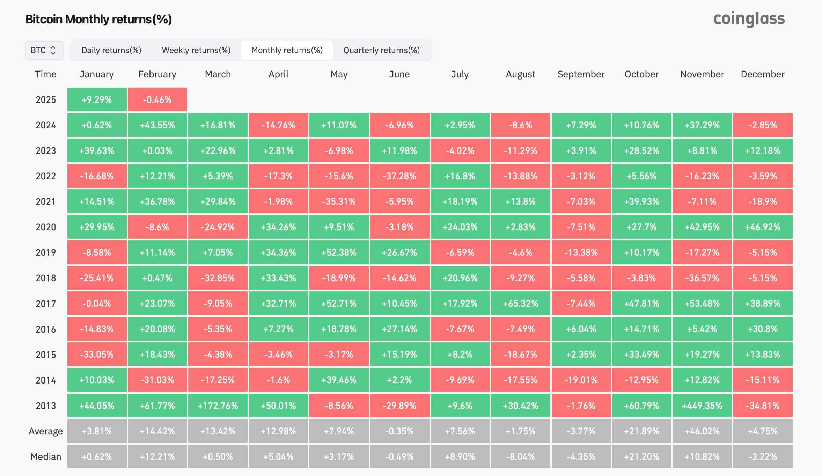Click the 2017 August +65.32% cell
This screenshot has height=476, width=822.
click(520, 304)
